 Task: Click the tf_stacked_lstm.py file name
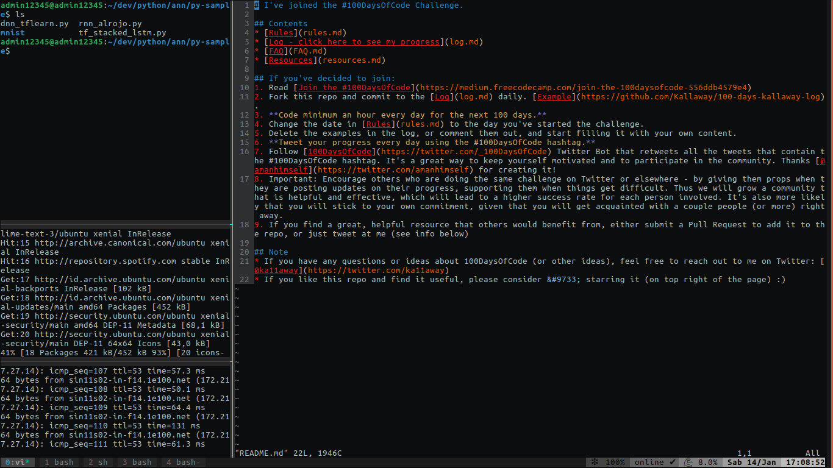(123, 33)
